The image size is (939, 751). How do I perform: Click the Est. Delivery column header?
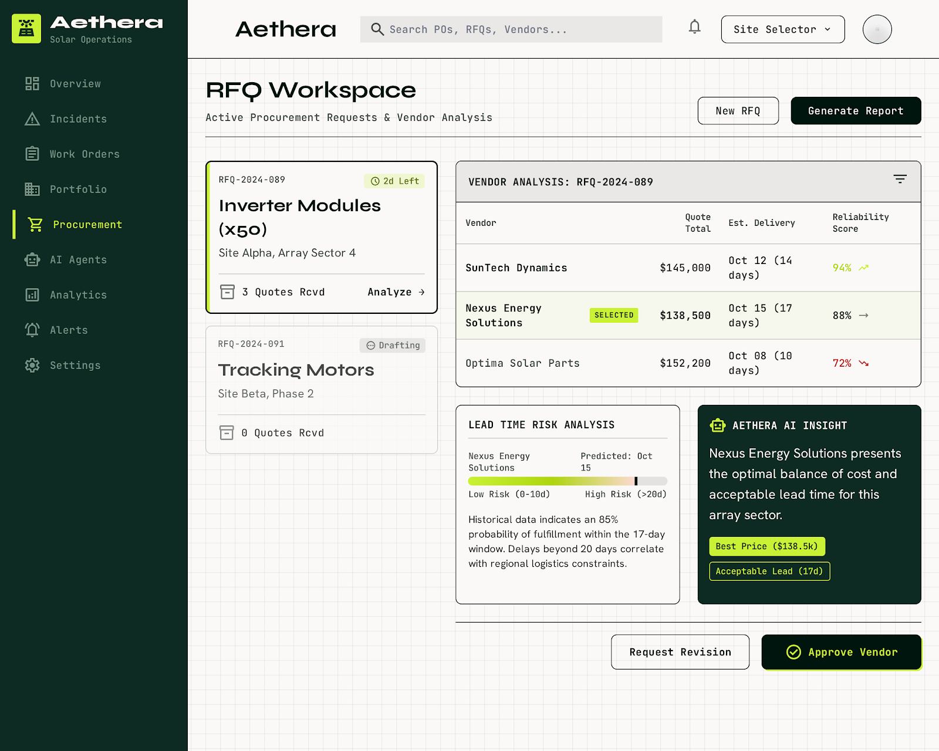[x=762, y=223]
